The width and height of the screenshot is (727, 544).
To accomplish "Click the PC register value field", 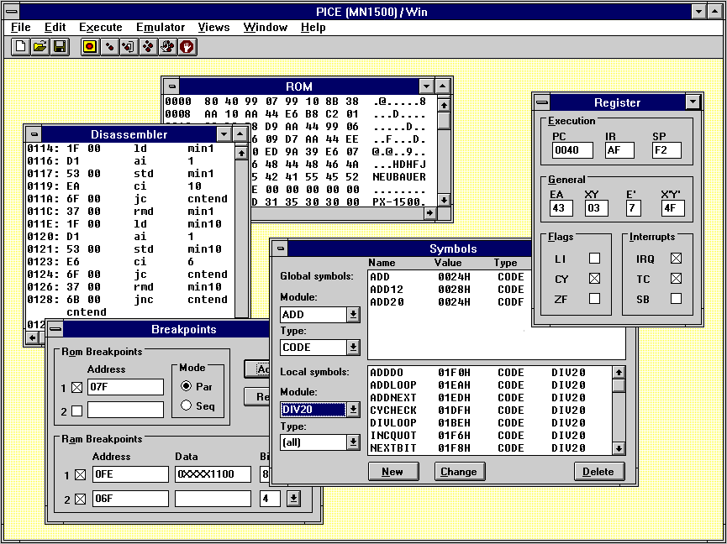I will click(x=572, y=151).
